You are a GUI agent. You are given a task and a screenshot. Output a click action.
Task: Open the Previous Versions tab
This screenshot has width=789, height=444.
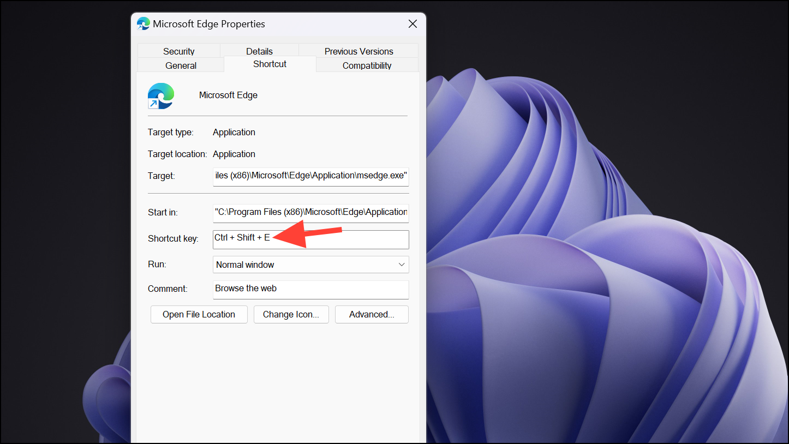click(x=358, y=51)
